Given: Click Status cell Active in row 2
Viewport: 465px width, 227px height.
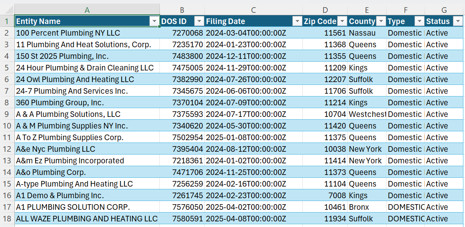Looking at the screenshot, I should tap(444, 33).
